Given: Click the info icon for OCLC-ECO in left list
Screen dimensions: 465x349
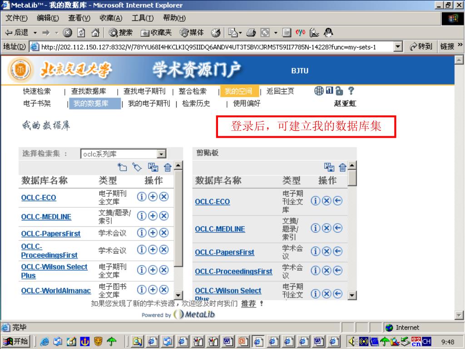Looking at the screenshot, I should (142, 197).
